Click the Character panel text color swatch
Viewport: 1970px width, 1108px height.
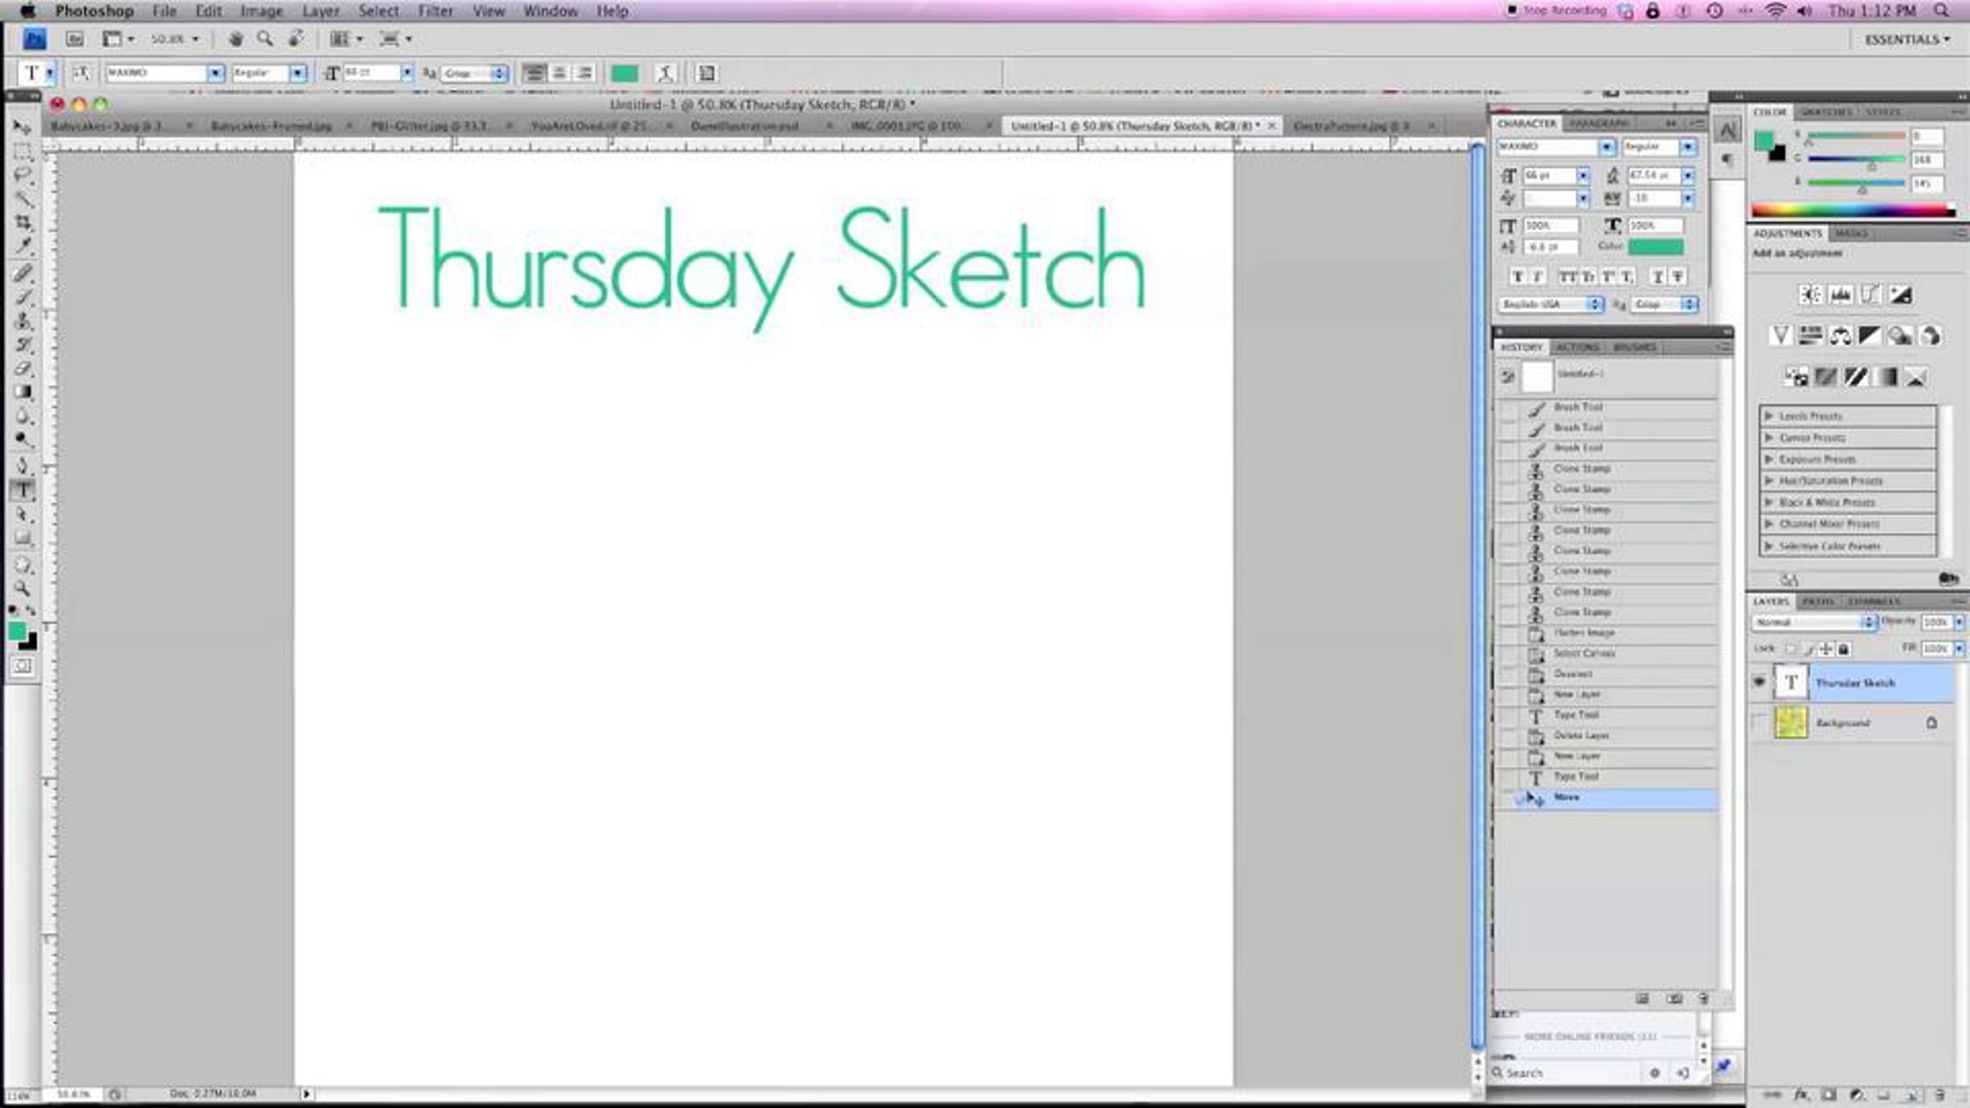[x=1656, y=246]
